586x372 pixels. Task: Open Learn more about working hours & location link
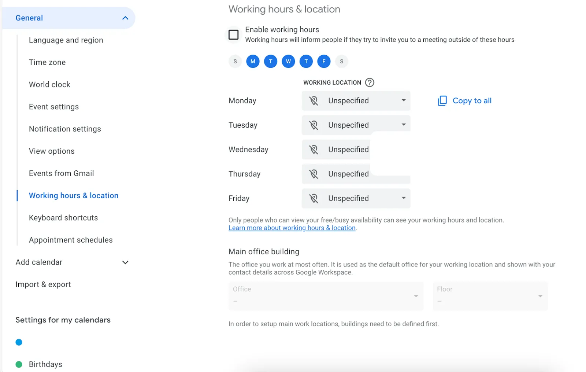pos(292,228)
